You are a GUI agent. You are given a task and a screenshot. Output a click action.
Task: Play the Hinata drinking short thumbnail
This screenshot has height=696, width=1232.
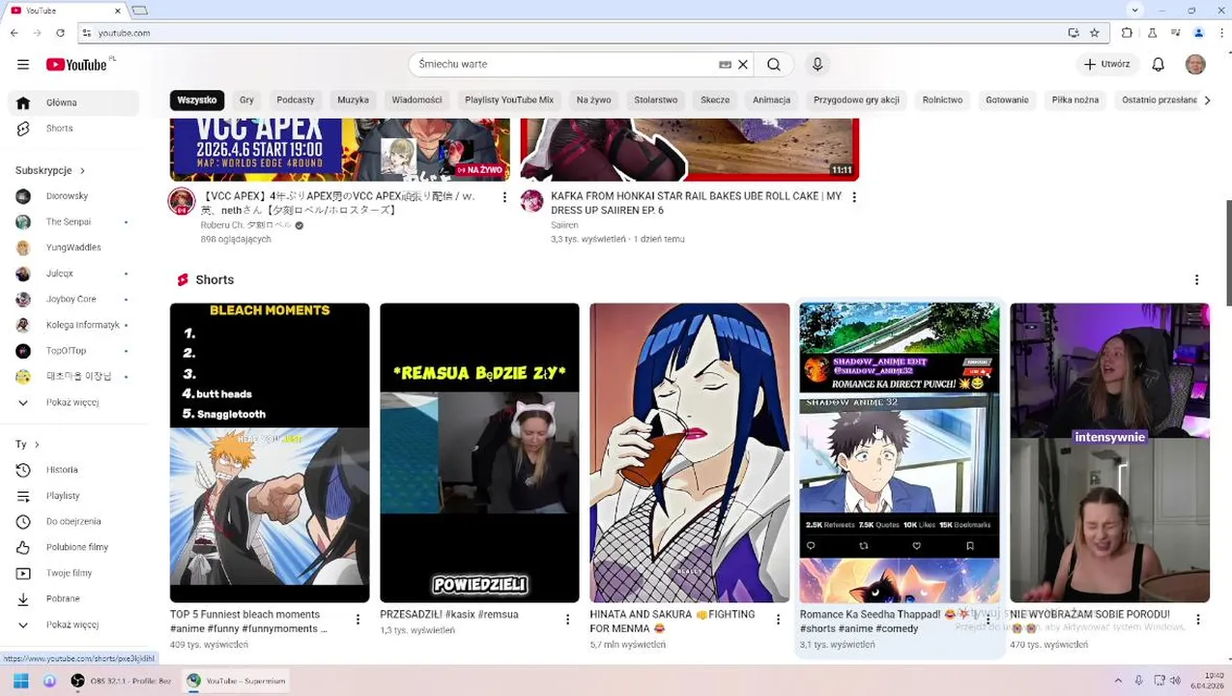690,452
